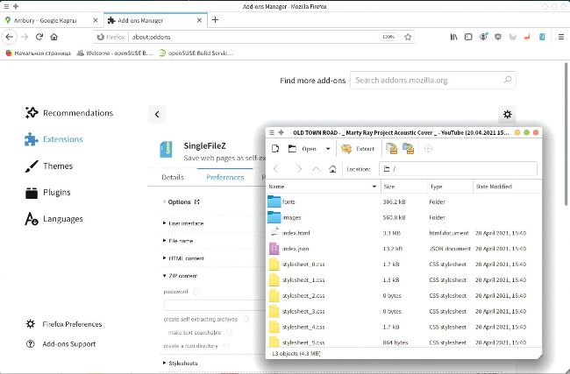Go to home location in archive manager
This screenshot has height=374, width=570.
pos(320,168)
